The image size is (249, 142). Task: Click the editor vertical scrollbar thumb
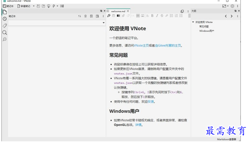(x=189, y=16)
